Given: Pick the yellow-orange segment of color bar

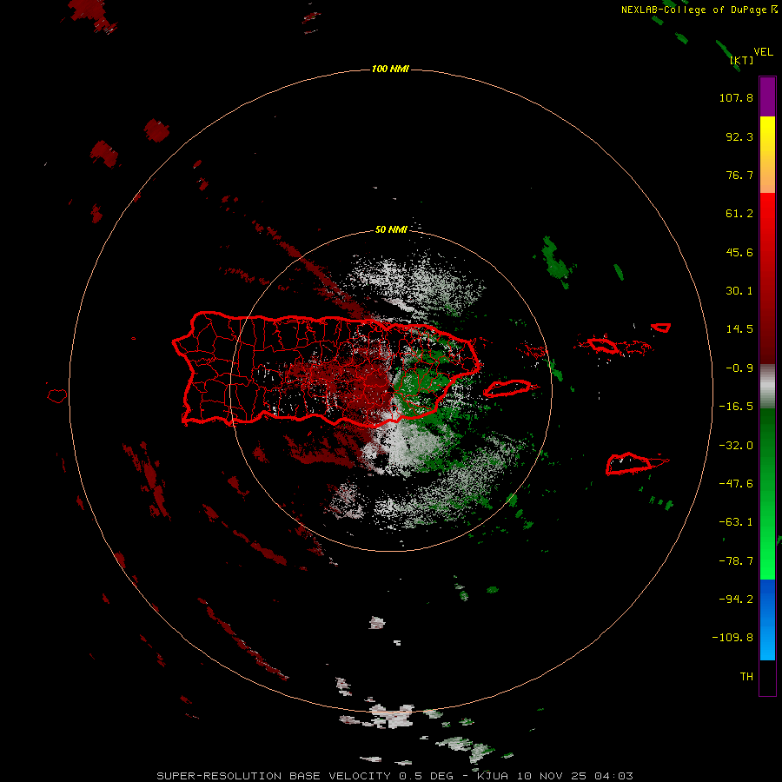Looking at the screenshot, I should point(767,155).
